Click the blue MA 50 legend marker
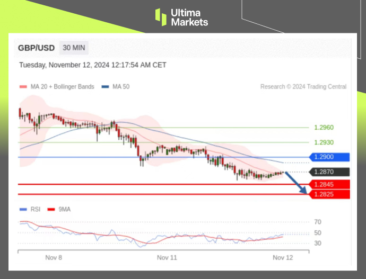 (x=106, y=87)
